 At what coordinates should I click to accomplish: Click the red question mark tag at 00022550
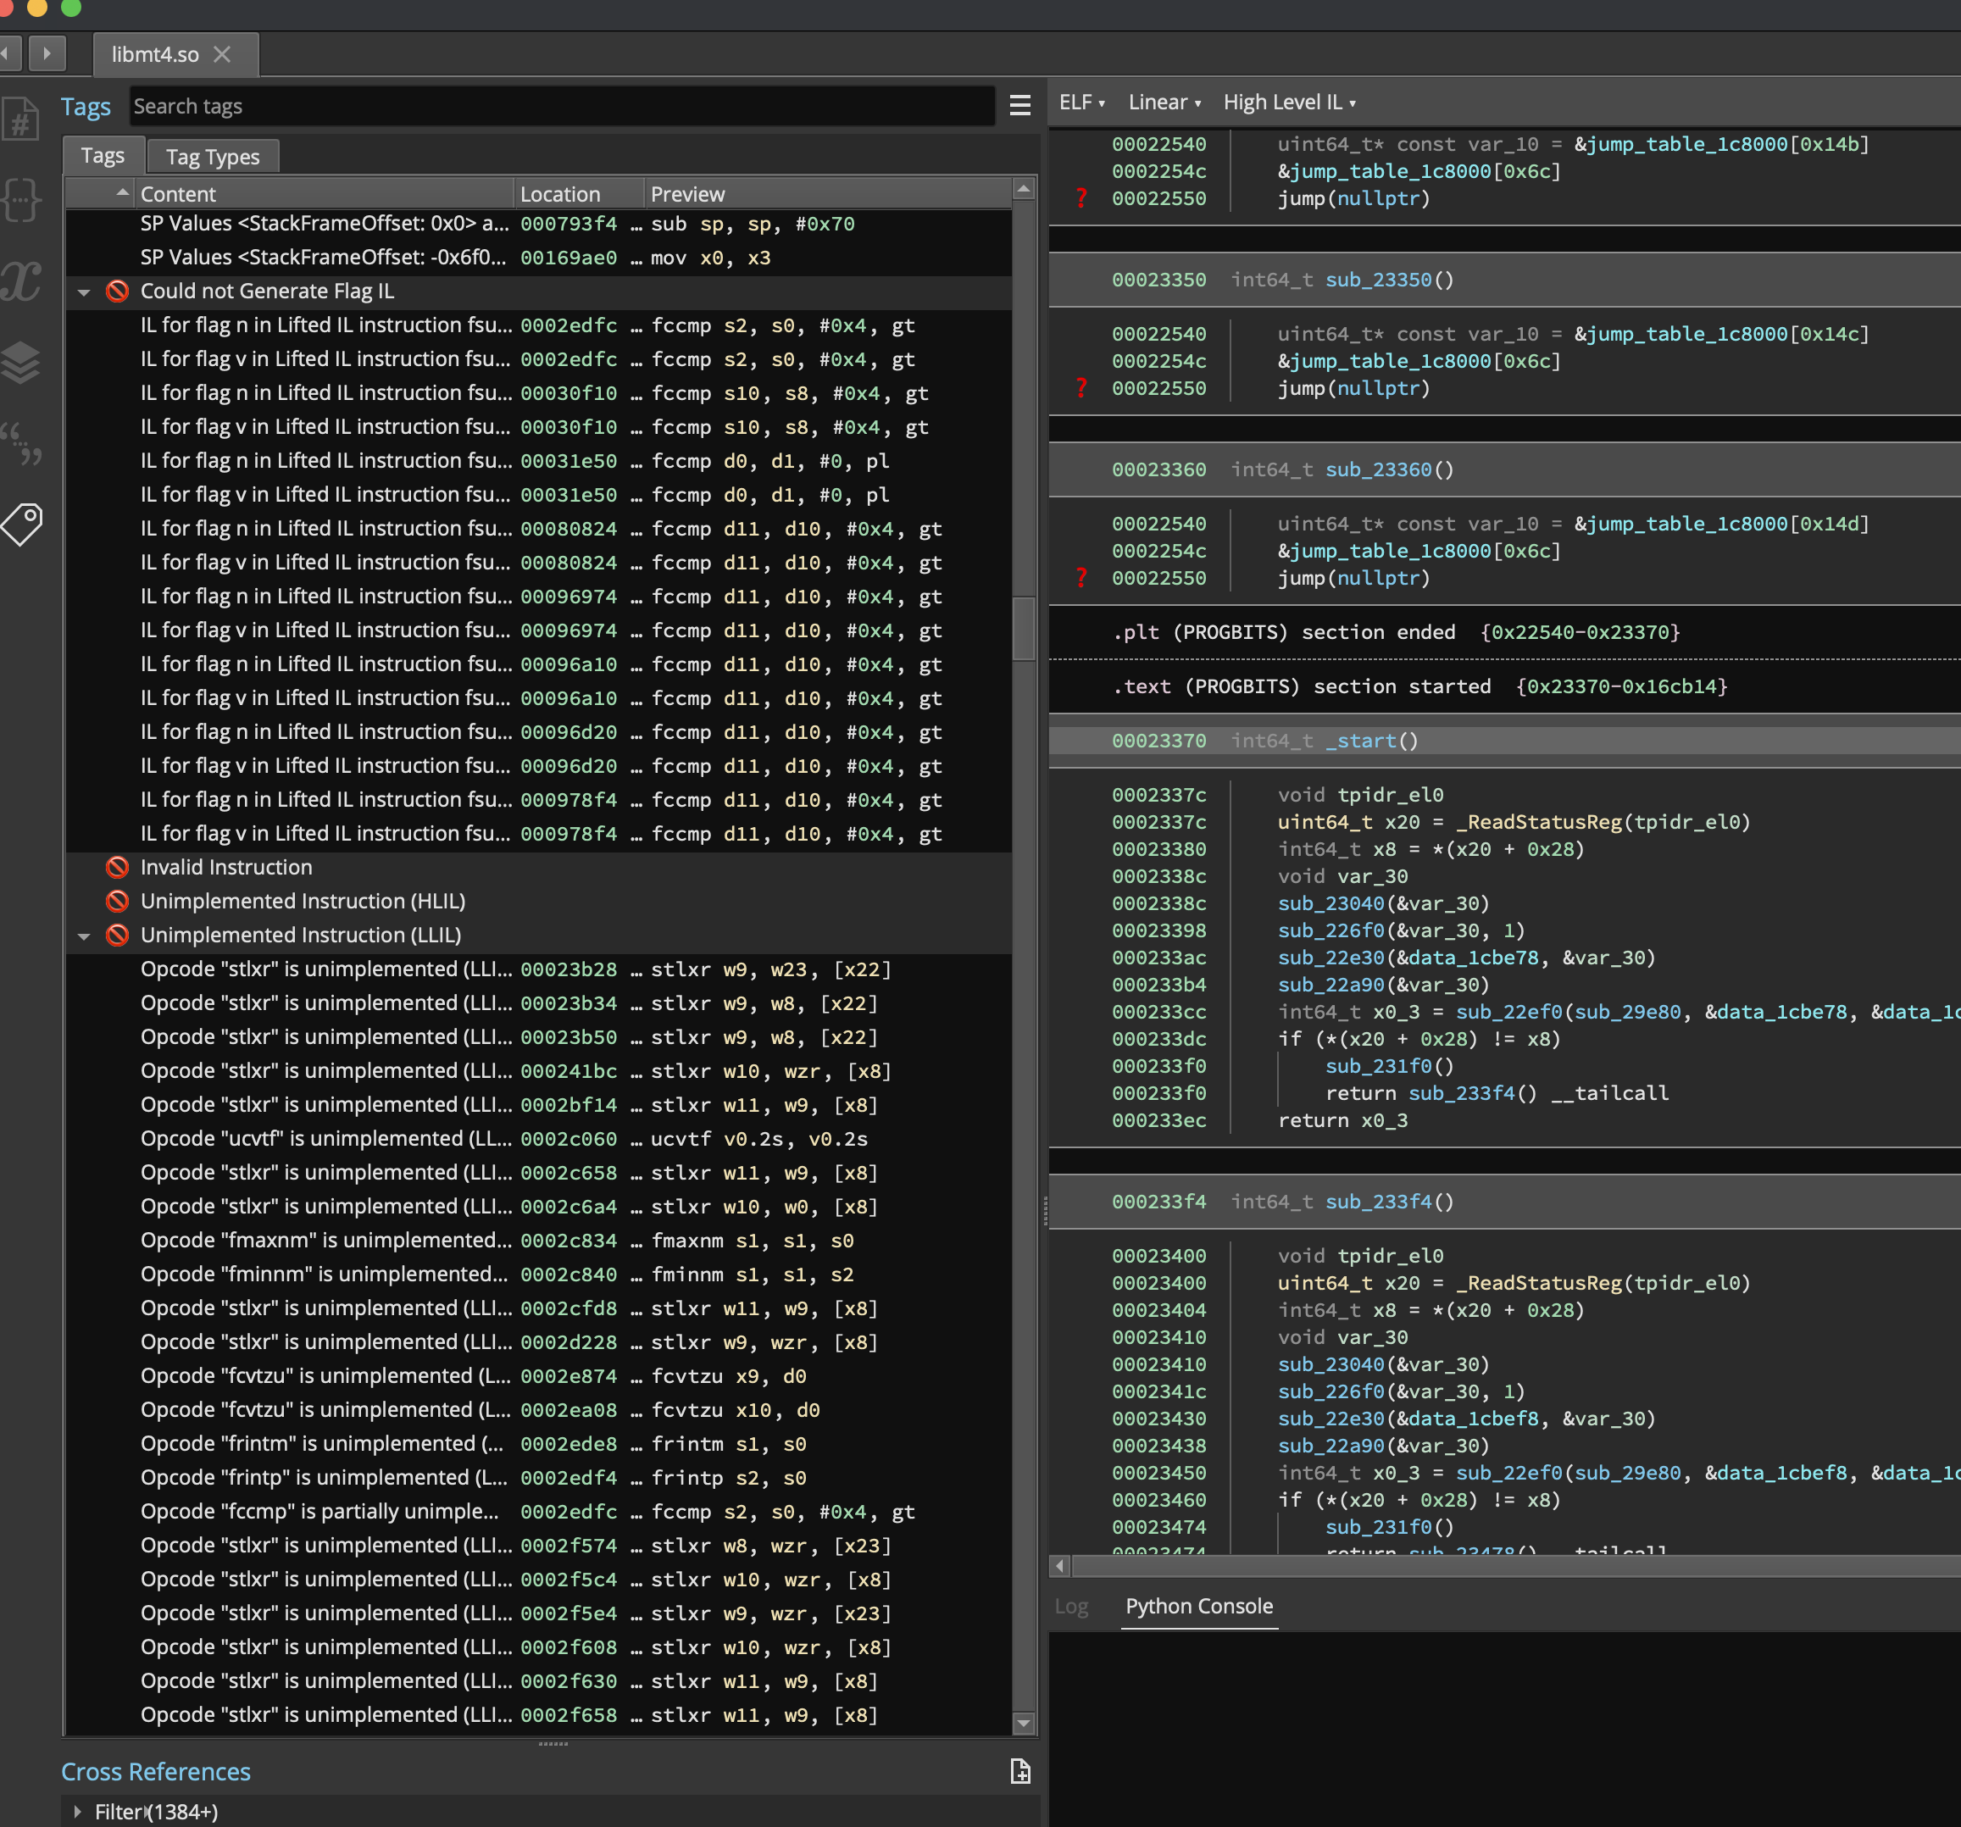tap(1081, 197)
